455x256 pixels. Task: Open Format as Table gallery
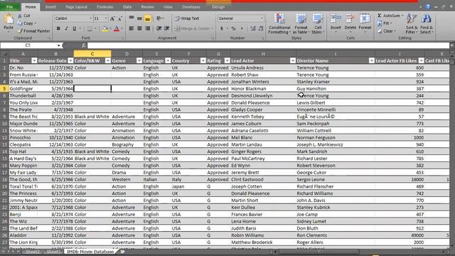click(301, 23)
